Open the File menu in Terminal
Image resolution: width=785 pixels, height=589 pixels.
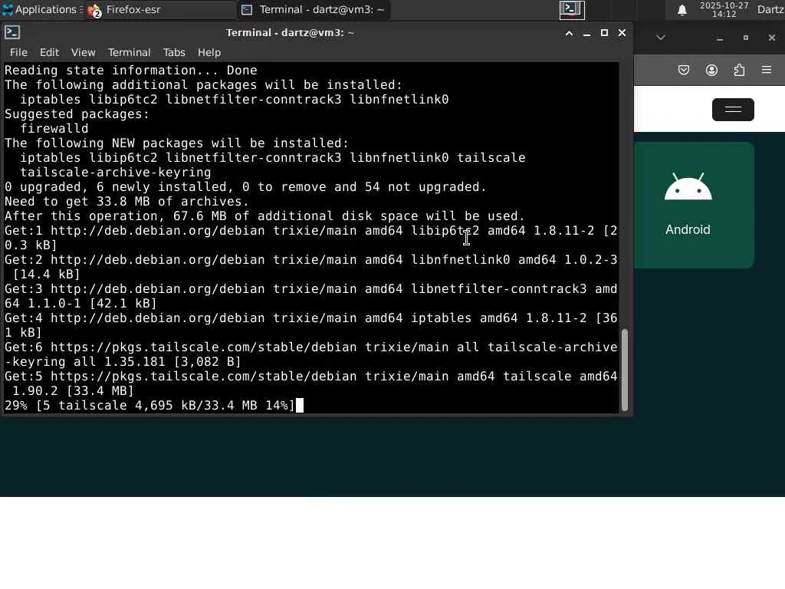point(18,52)
